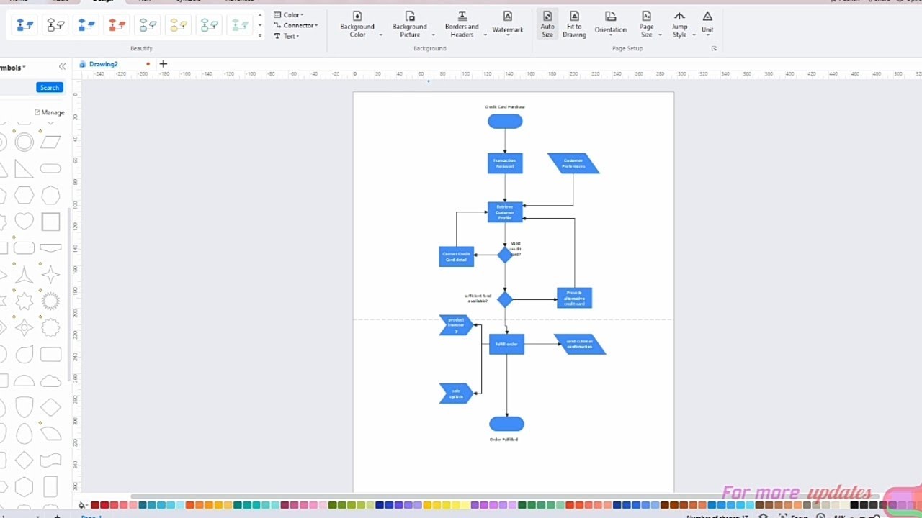
Task: Select the four-point star shape
Action: [x=50, y=274]
